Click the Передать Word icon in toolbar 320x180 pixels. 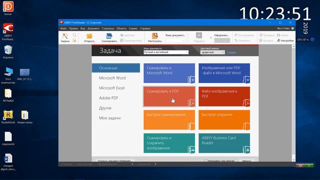click(199, 35)
